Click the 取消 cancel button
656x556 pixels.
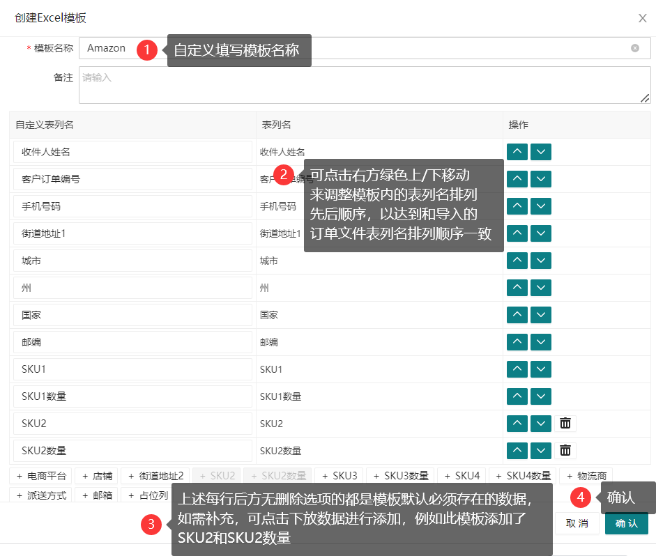click(x=577, y=523)
